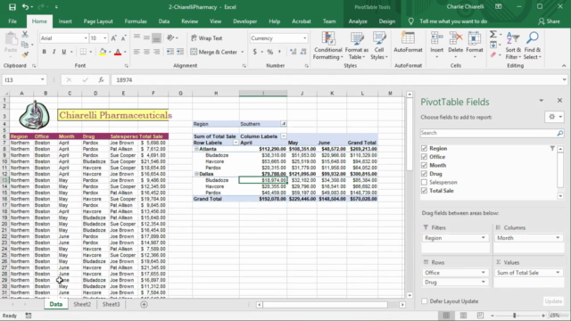Click the fx insert function icon

coord(101,79)
